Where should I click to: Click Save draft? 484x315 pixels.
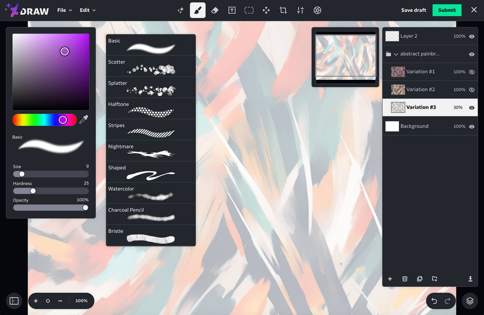tap(413, 10)
